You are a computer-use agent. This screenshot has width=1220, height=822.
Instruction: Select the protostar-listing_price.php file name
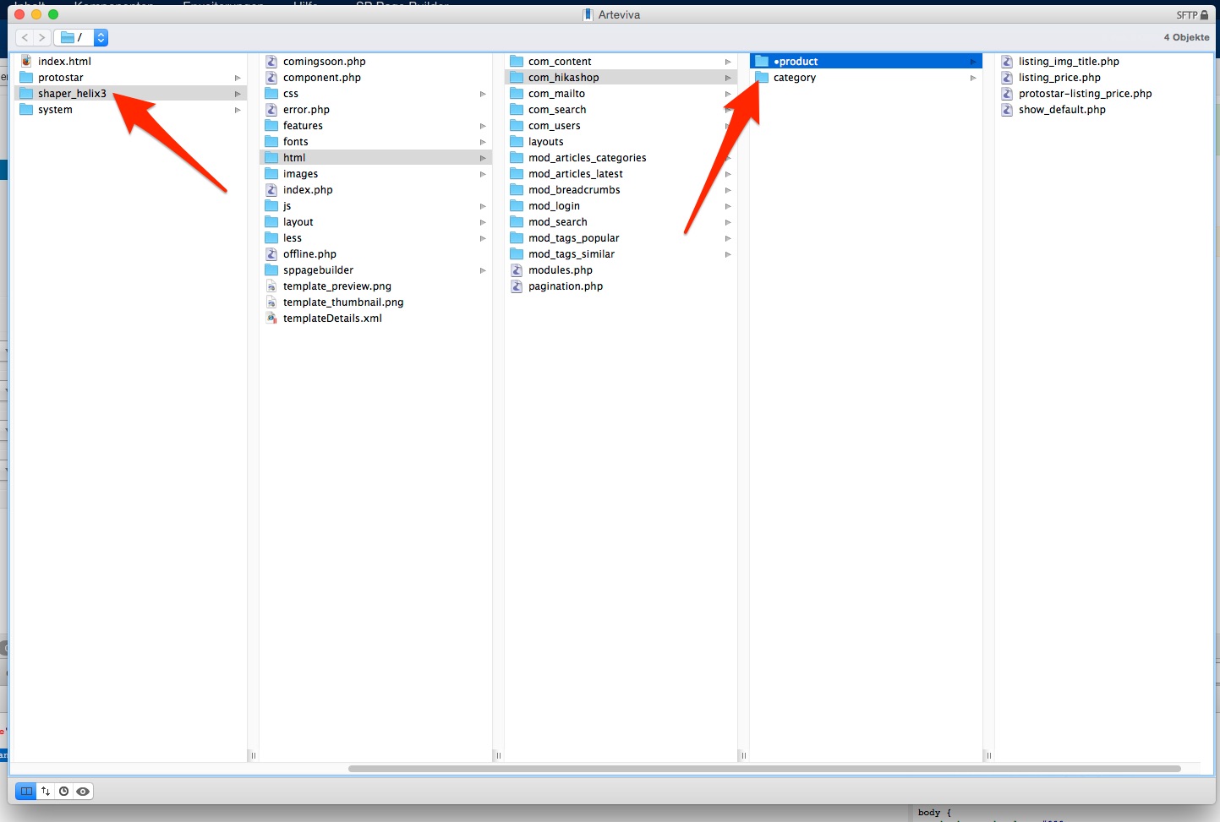1086,94
